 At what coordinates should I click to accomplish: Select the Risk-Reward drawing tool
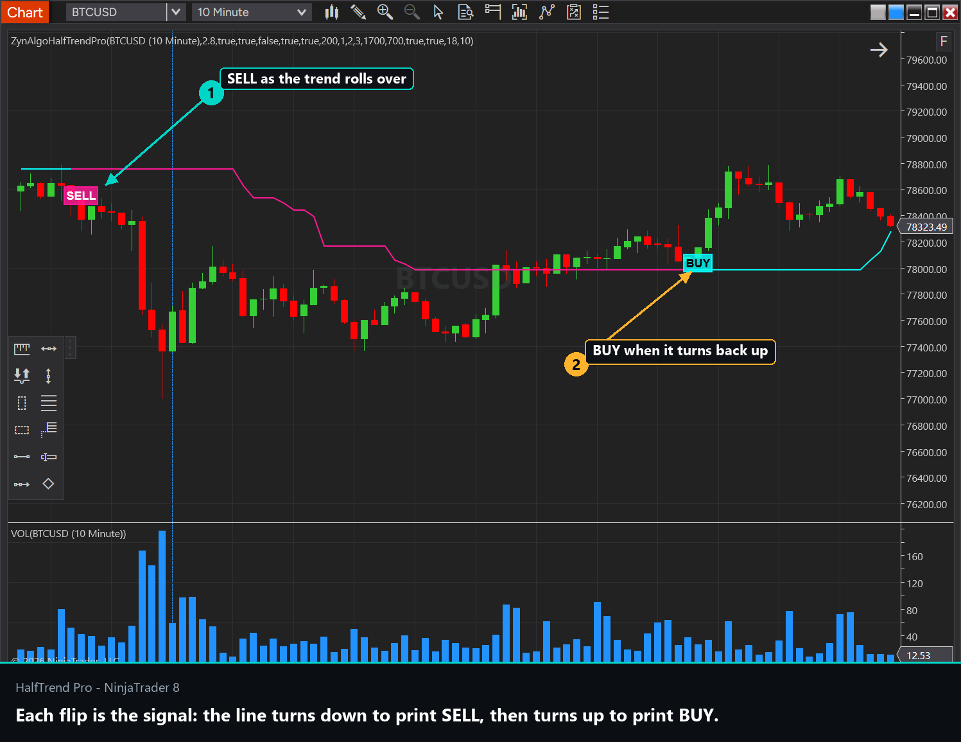[x=22, y=376]
